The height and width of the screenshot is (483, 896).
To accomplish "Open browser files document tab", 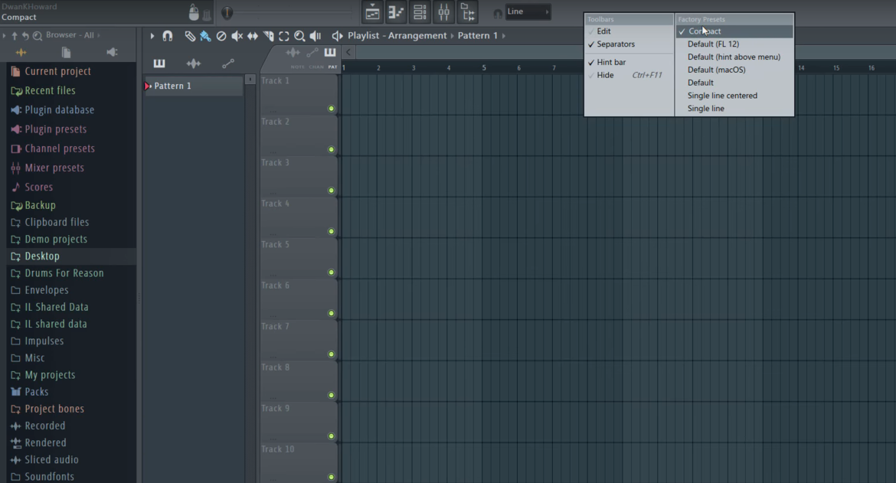I will pyautogui.click(x=67, y=53).
